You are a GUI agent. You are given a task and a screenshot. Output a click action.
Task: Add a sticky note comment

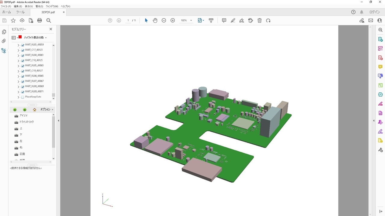coord(224,20)
